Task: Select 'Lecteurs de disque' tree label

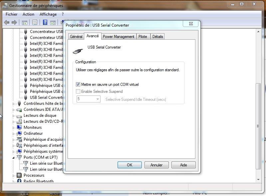Action: [x=40, y=115]
